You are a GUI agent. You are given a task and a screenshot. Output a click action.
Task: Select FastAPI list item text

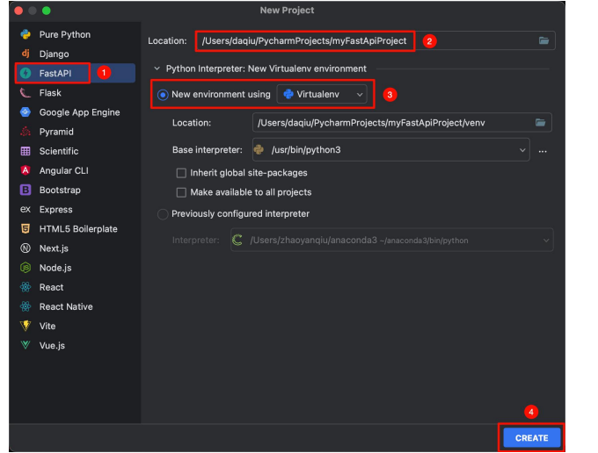click(55, 73)
